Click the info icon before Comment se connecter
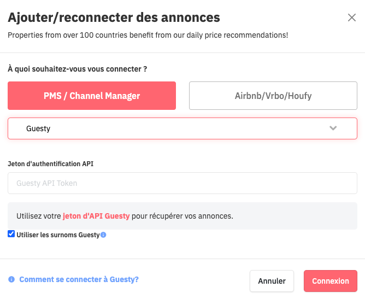This screenshot has width=365, height=299. point(11,279)
